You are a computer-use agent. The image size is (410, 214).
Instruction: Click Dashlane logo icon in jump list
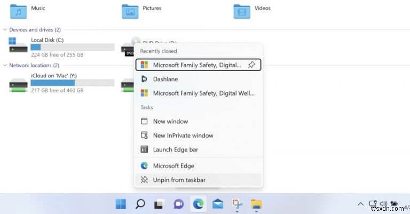[144, 79]
